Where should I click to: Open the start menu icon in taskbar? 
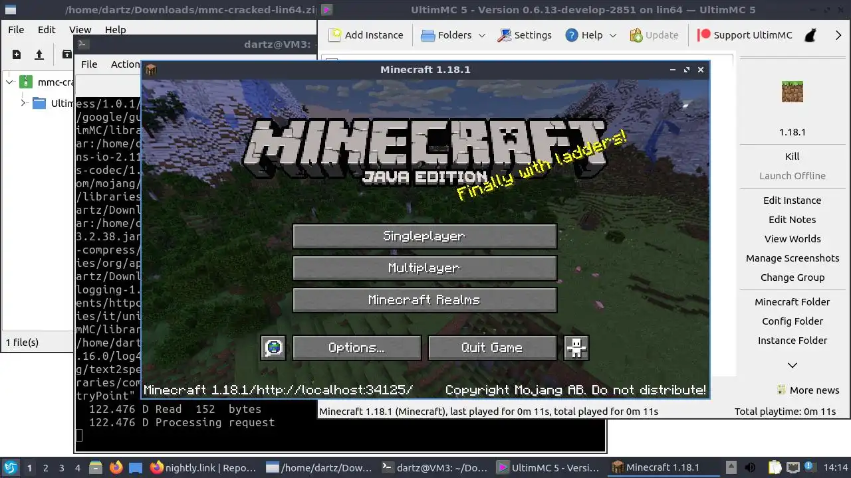click(11, 467)
